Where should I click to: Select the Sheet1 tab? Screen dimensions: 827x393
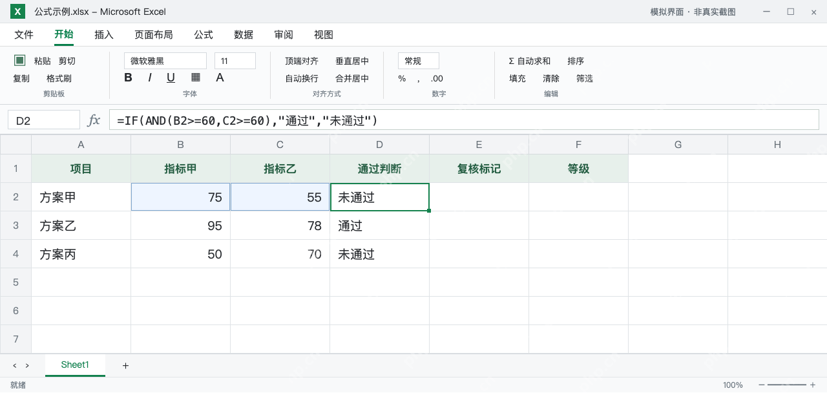(x=75, y=365)
